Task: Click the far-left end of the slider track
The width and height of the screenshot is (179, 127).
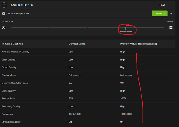Action: 12,27
